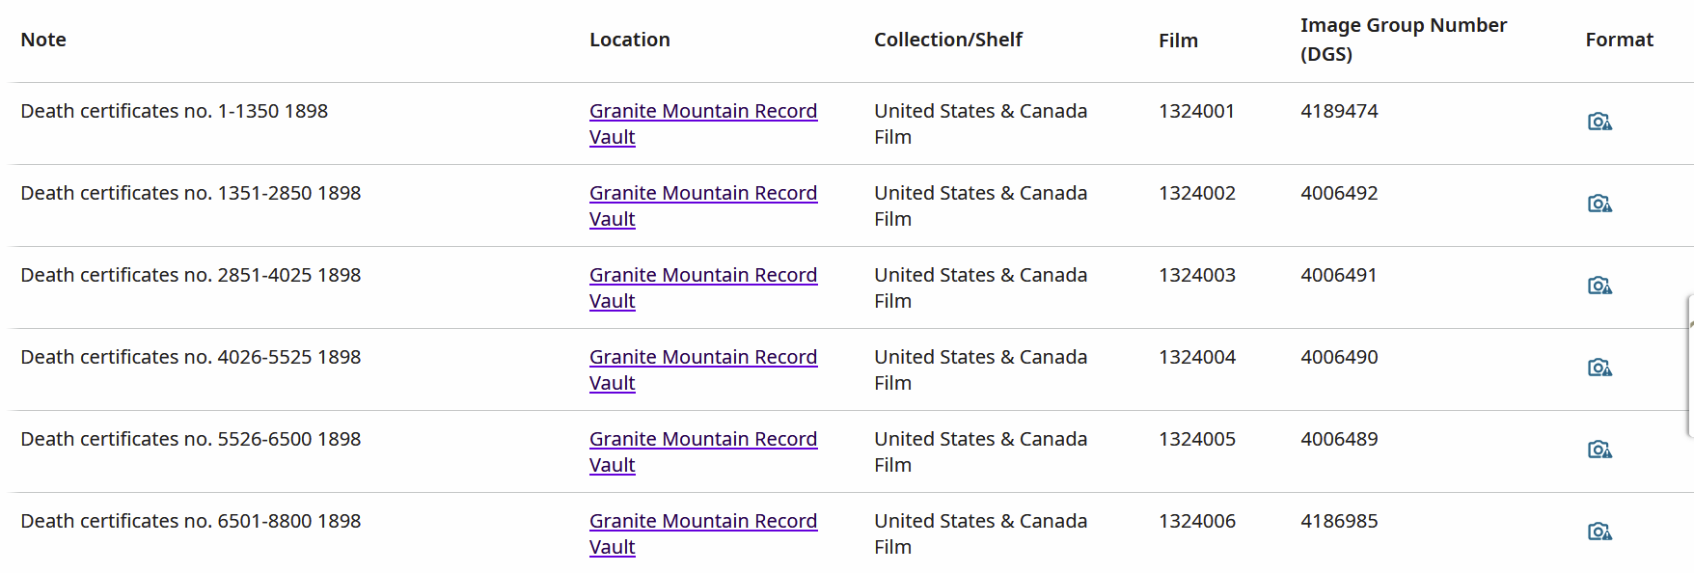Open Granite Mountain link for certificates 4026-5525

(702, 358)
